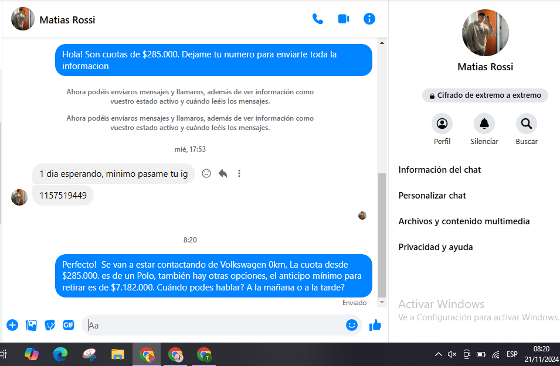Click the small seen-receipt avatar
Screen dimensions: 560x366
coord(362,216)
